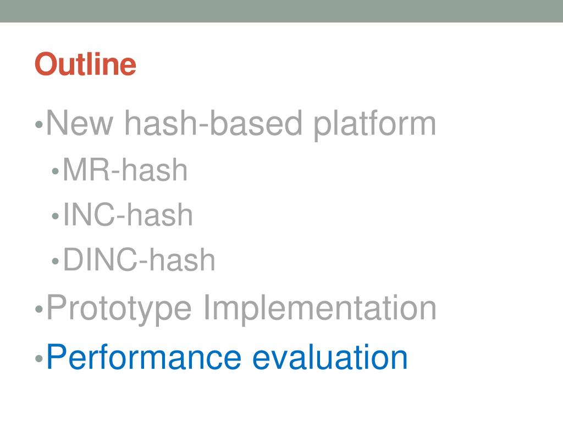
Task: Select the INC-hash sub-item text
Action: (128, 215)
